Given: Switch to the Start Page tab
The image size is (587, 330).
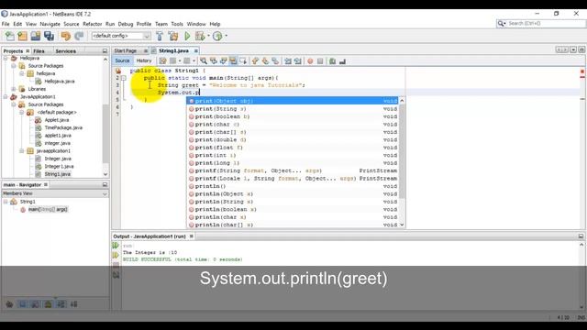Looking at the screenshot, I should pos(126,50).
